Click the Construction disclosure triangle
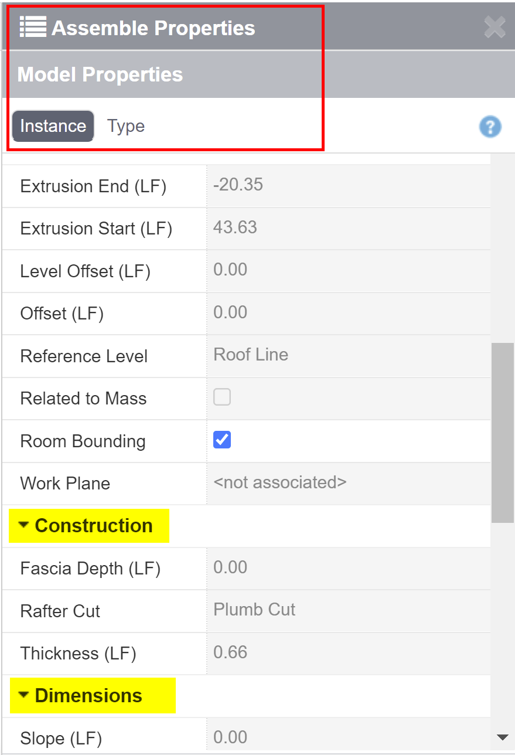The image size is (515, 755). (23, 525)
